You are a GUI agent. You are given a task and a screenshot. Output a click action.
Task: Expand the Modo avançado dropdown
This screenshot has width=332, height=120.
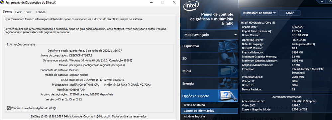coord(209,35)
